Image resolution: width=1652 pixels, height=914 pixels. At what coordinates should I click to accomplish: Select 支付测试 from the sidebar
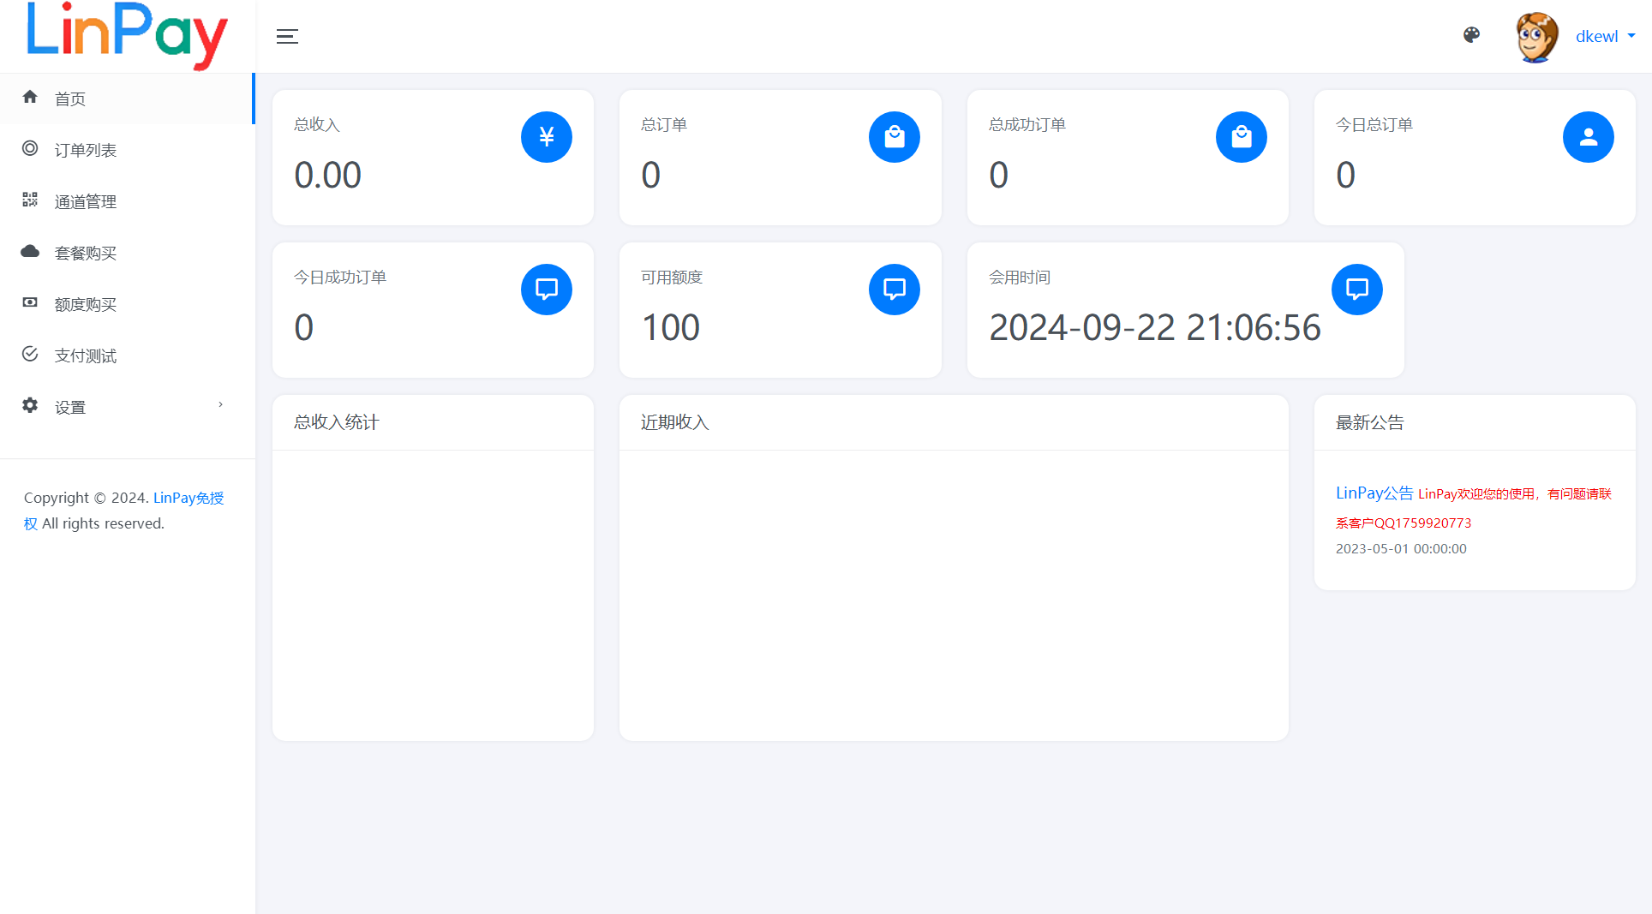86,355
